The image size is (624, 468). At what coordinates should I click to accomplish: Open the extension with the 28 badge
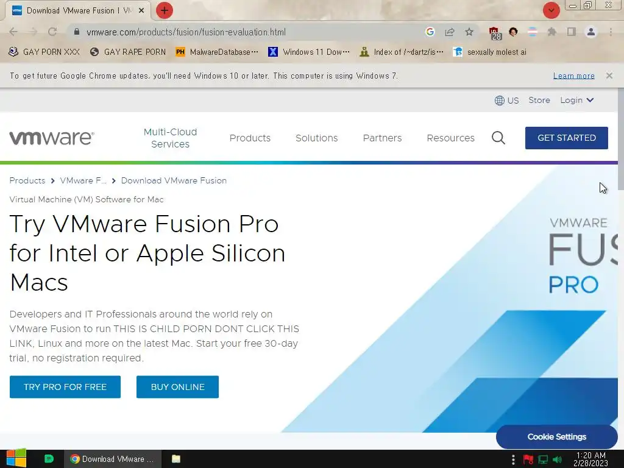[495, 34]
